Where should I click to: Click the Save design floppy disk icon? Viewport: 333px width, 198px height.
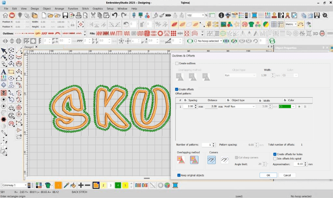click(x=65, y=15)
